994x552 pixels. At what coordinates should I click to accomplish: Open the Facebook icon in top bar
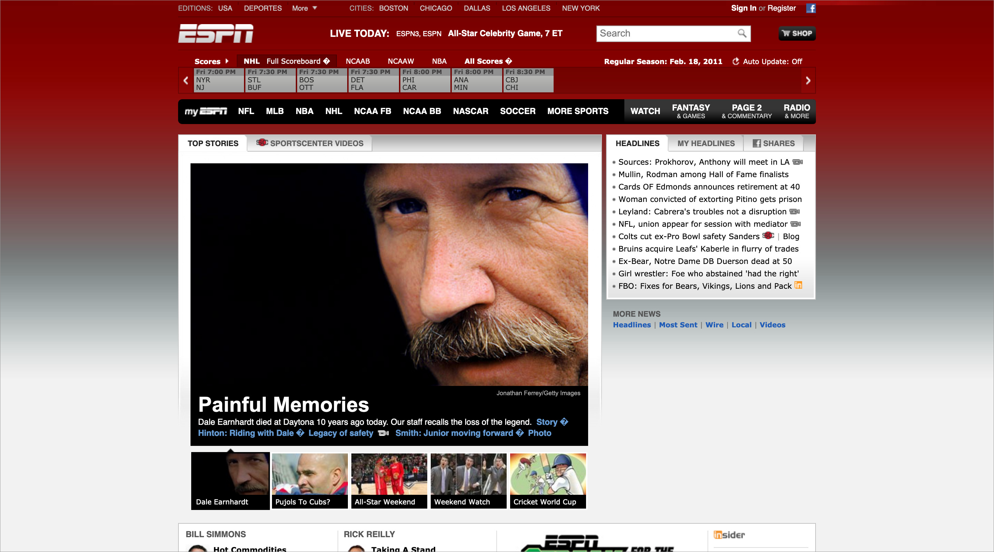[x=811, y=8]
